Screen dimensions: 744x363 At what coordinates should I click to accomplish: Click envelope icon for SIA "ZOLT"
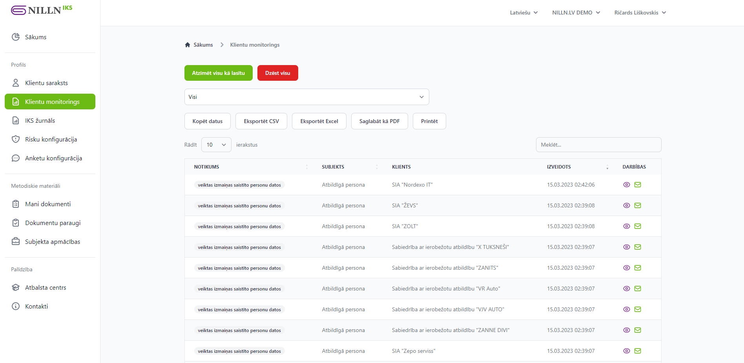coord(638,226)
